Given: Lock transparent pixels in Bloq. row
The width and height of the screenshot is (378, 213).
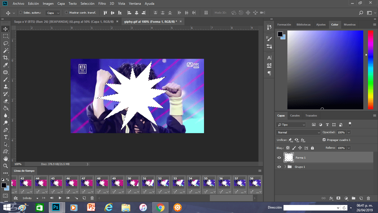Looking at the screenshot, I should pos(288,148).
